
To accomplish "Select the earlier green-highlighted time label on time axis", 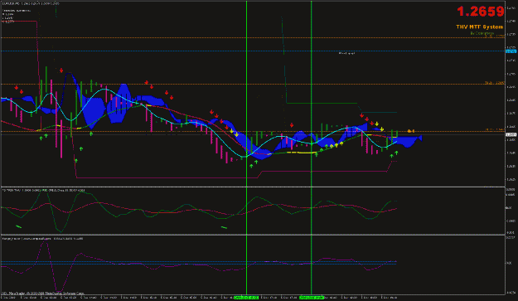I will (x=246, y=298).
